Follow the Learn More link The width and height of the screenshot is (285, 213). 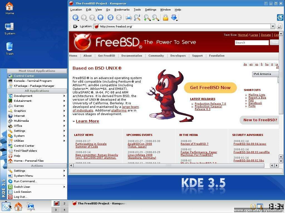click(x=87, y=121)
